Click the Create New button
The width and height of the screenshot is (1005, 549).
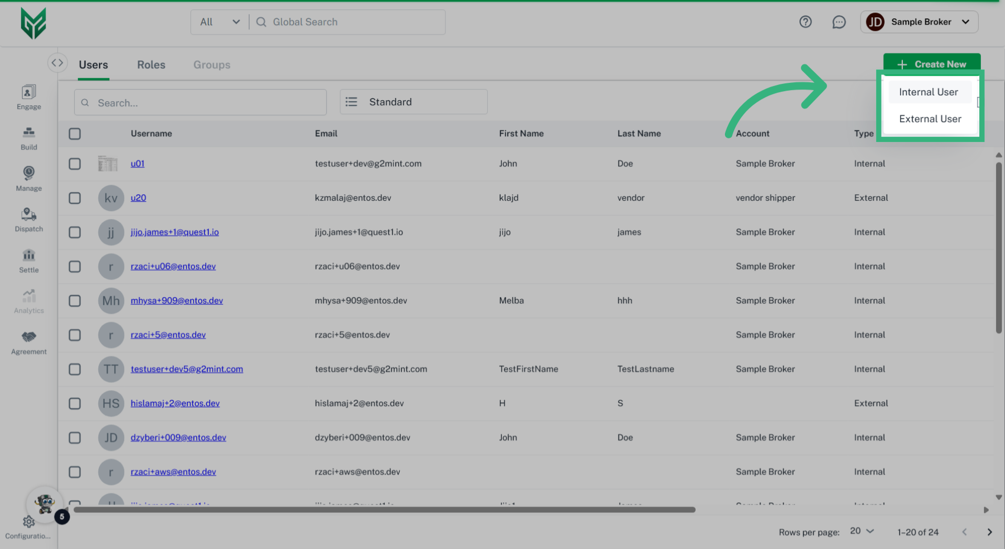pos(932,64)
